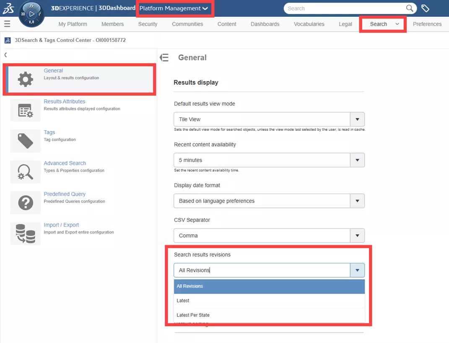Click inside the global search field
The height and width of the screenshot is (343, 449).
(344, 8)
